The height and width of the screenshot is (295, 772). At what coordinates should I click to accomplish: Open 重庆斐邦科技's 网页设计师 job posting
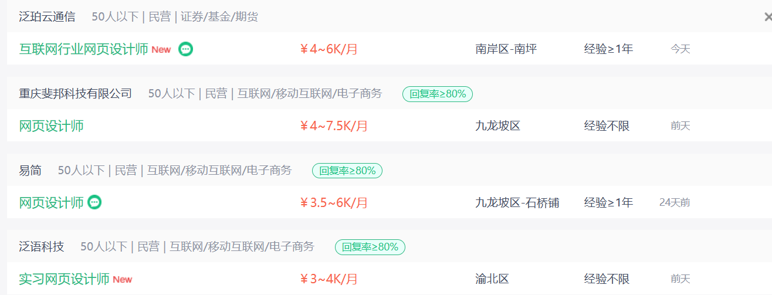pyautogui.click(x=52, y=126)
